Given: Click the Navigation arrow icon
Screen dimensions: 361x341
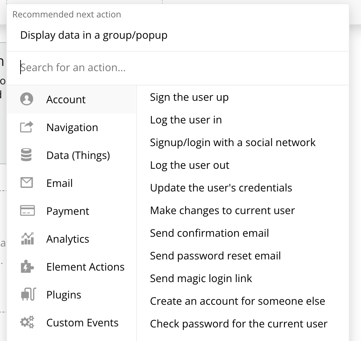Looking at the screenshot, I should (x=27, y=127).
